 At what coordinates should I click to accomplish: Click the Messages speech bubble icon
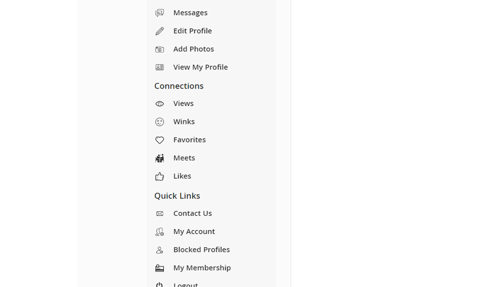click(160, 13)
